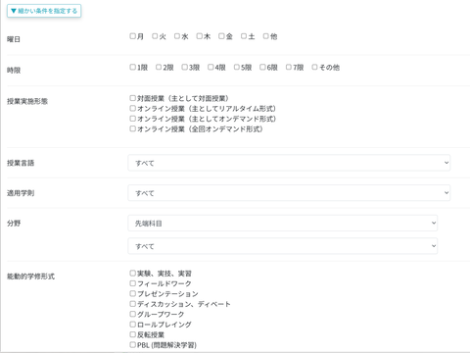
Task: Click the 適用学則 row label
Action: (21, 193)
